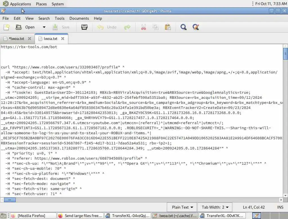Open the File menu
This screenshot has height=219, width=288.
click(x=6, y=18)
